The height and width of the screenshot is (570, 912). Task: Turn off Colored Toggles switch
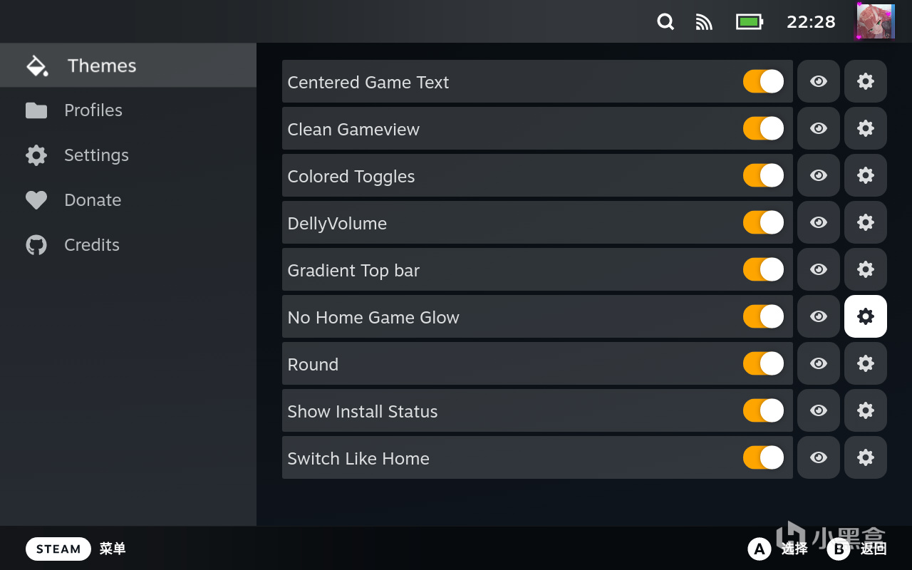(763, 175)
